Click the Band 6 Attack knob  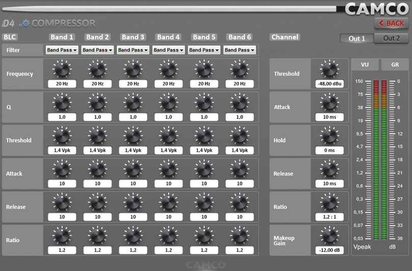click(x=240, y=169)
